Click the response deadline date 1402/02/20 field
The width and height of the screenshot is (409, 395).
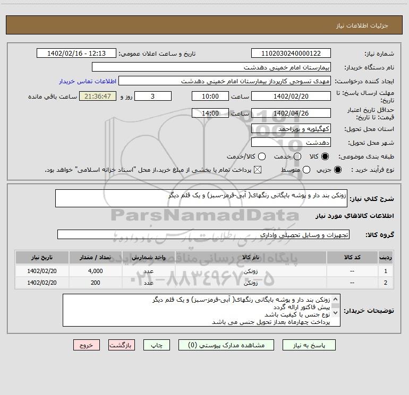click(291, 96)
